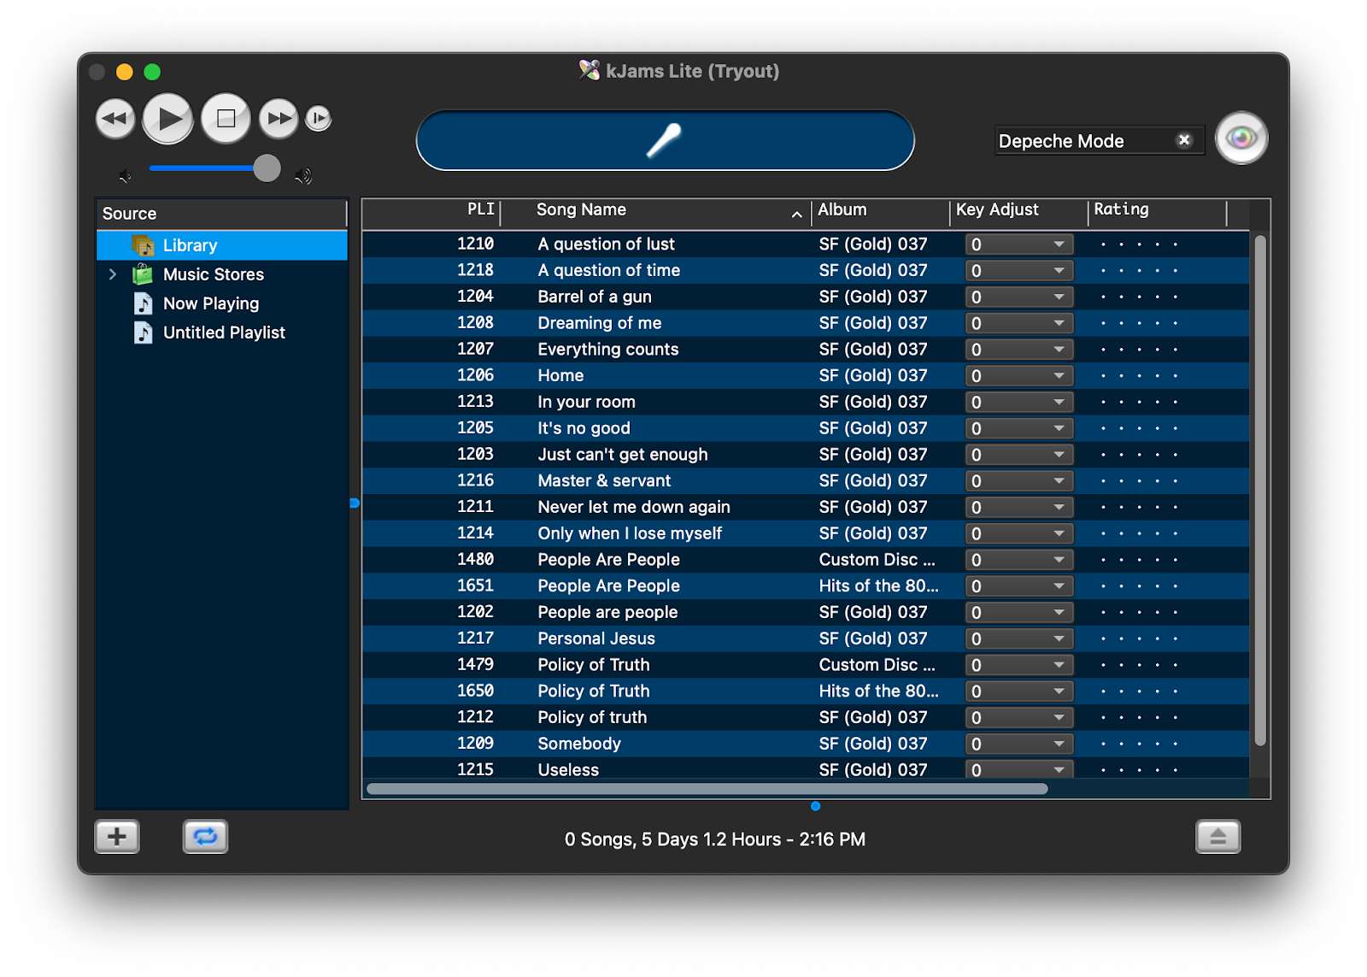Set rating dots for Everything counts
This screenshot has width=1367, height=977.
pyautogui.click(x=1139, y=350)
